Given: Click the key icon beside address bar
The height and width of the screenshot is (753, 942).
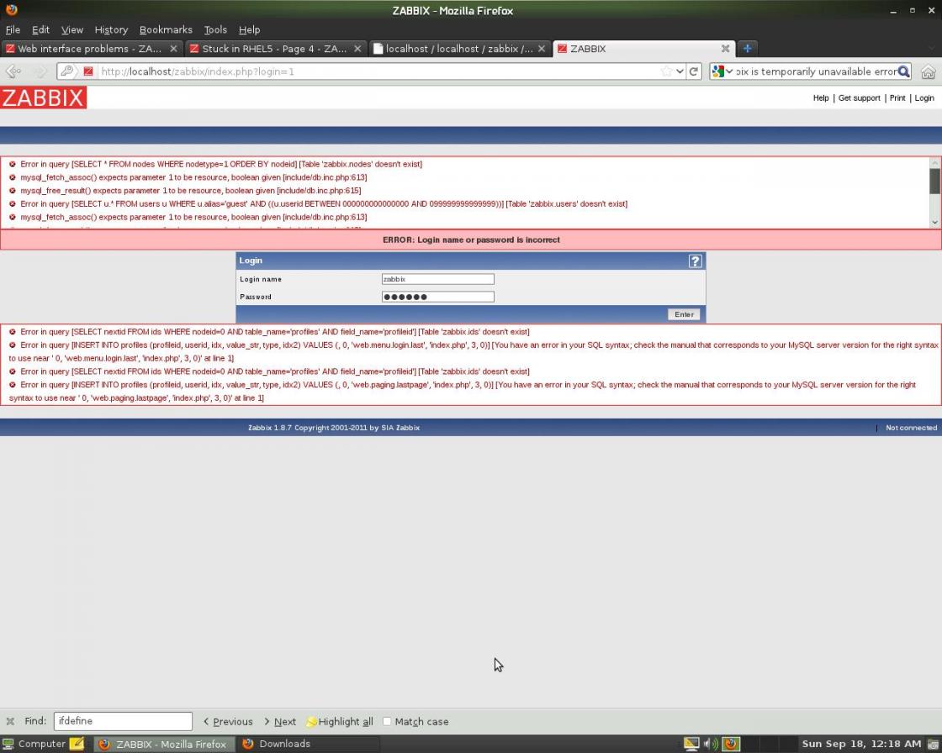Looking at the screenshot, I should pos(67,71).
